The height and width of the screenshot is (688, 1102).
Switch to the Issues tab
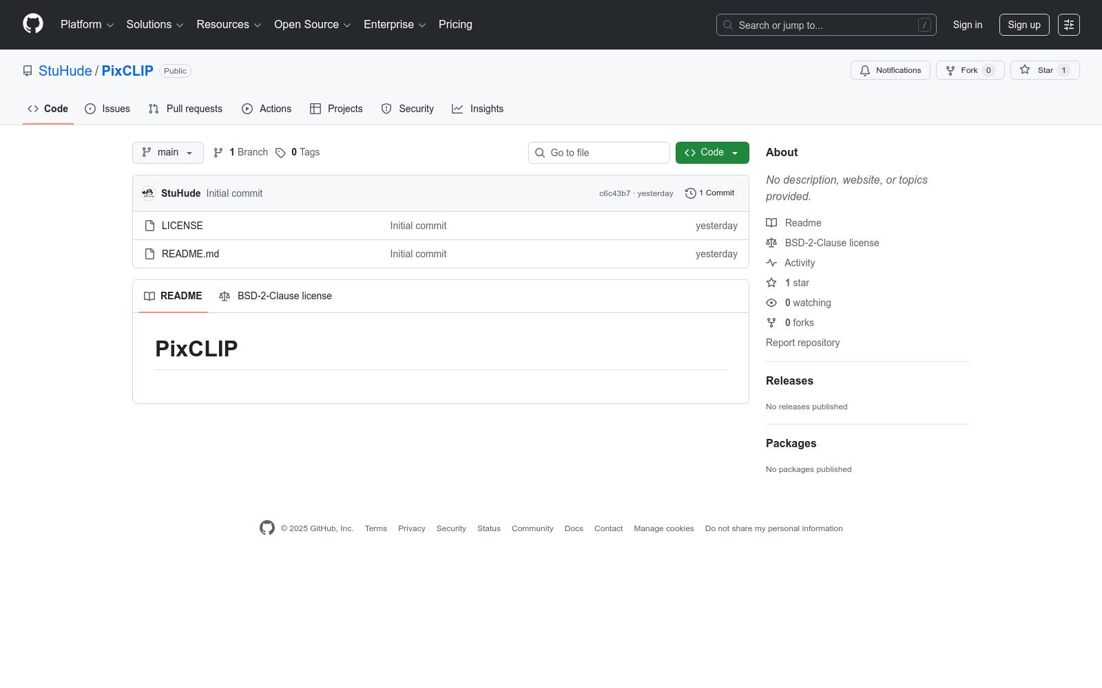(x=107, y=109)
